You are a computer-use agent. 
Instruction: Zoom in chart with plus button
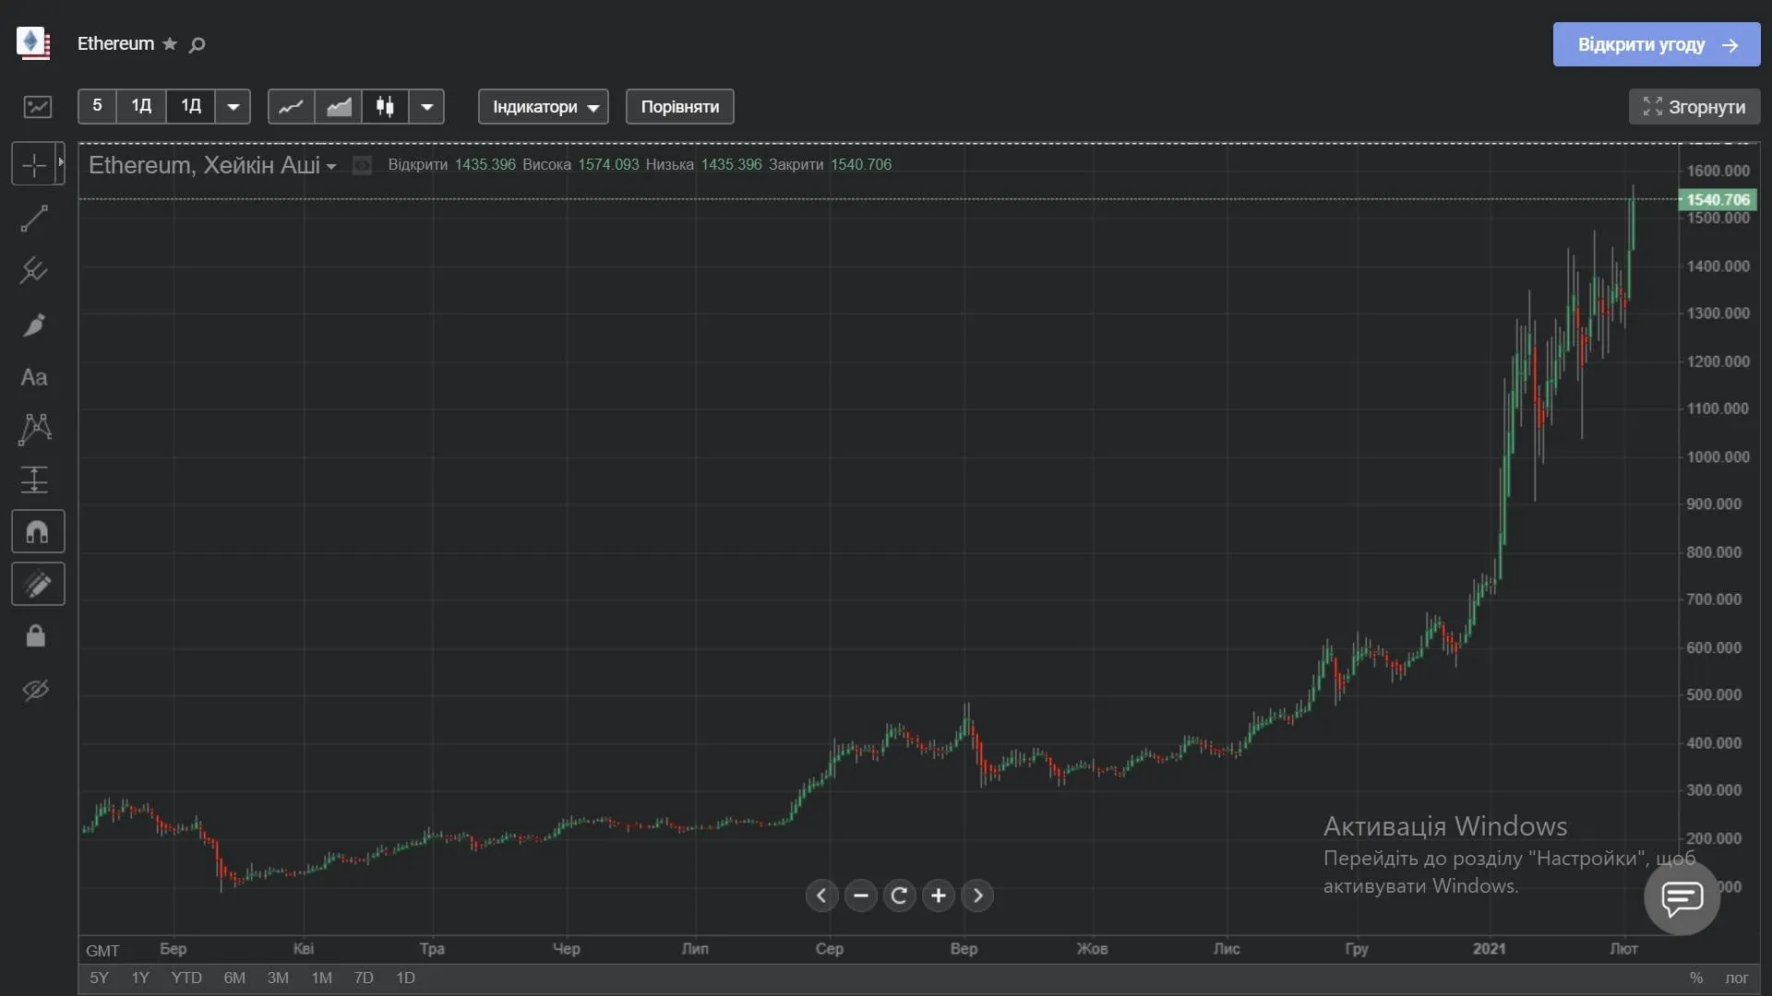939,895
